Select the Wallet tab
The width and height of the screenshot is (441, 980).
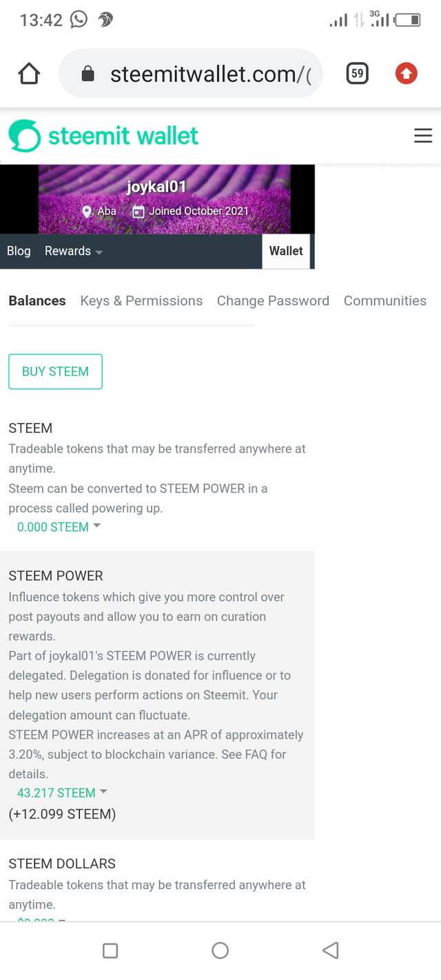tap(286, 251)
